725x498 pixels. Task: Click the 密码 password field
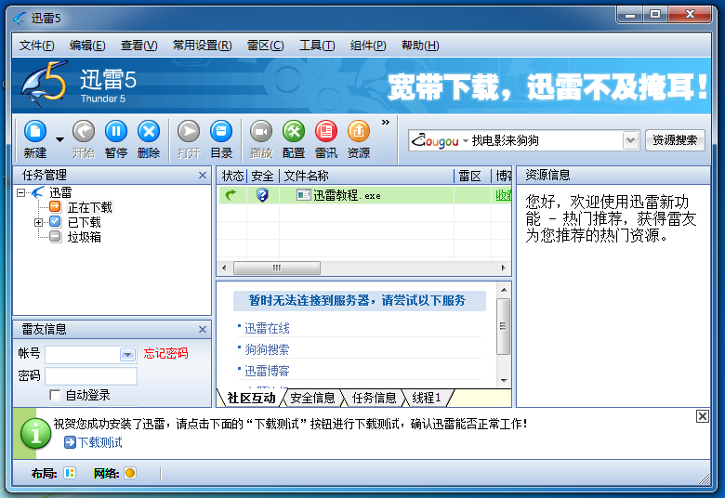tap(91, 376)
